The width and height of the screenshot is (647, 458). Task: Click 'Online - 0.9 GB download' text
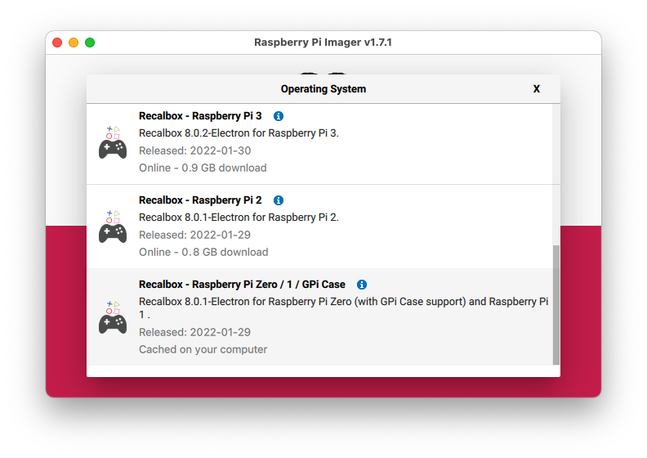[x=203, y=168]
